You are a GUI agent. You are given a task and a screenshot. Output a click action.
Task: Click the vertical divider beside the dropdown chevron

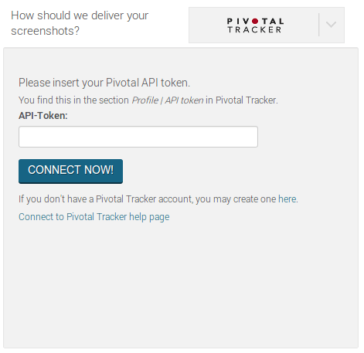[x=319, y=25]
